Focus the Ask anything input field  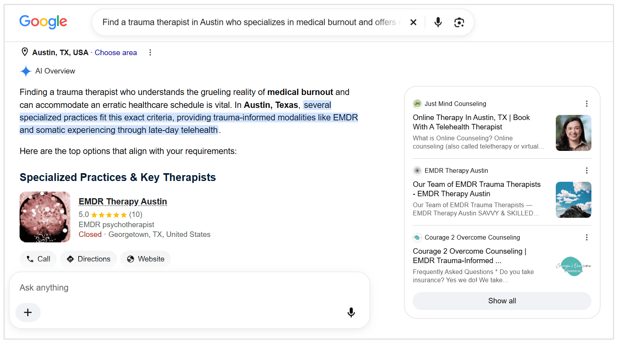(189, 288)
